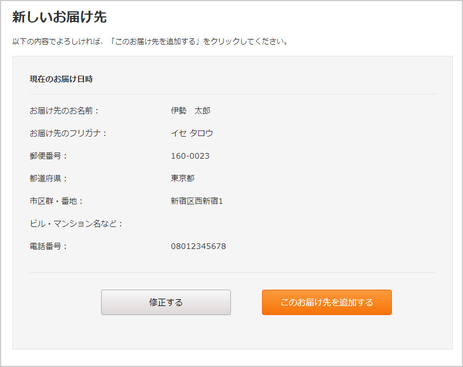Image resolution: width=463 pixels, height=367 pixels.
Task: Click the 修正する button
Action: pyautogui.click(x=165, y=302)
